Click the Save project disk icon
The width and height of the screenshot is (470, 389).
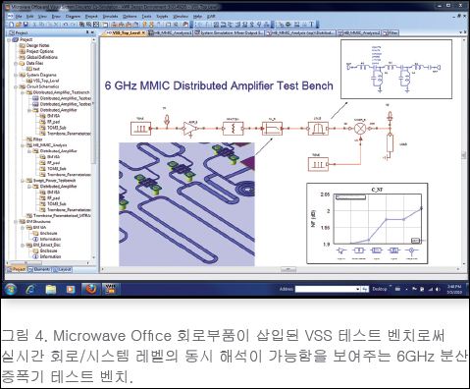click(x=26, y=25)
